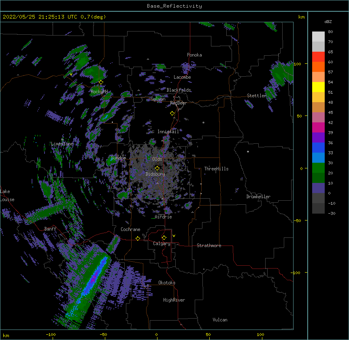Click the Calgary city label
This screenshot has width=349, height=340.
pyautogui.click(x=162, y=243)
